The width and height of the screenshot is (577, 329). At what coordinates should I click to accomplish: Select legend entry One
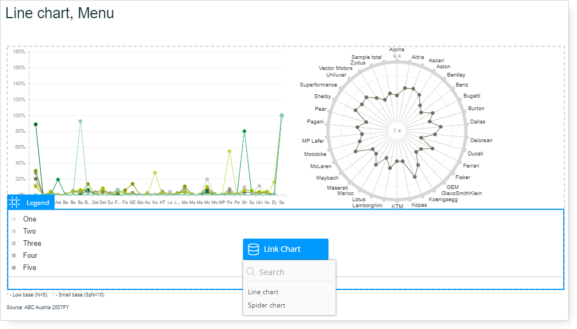point(30,219)
